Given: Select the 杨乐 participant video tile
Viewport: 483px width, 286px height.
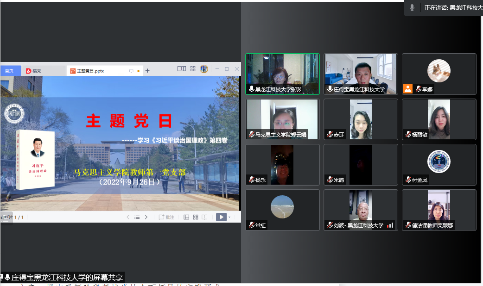Looking at the screenshot, I should tap(282, 165).
